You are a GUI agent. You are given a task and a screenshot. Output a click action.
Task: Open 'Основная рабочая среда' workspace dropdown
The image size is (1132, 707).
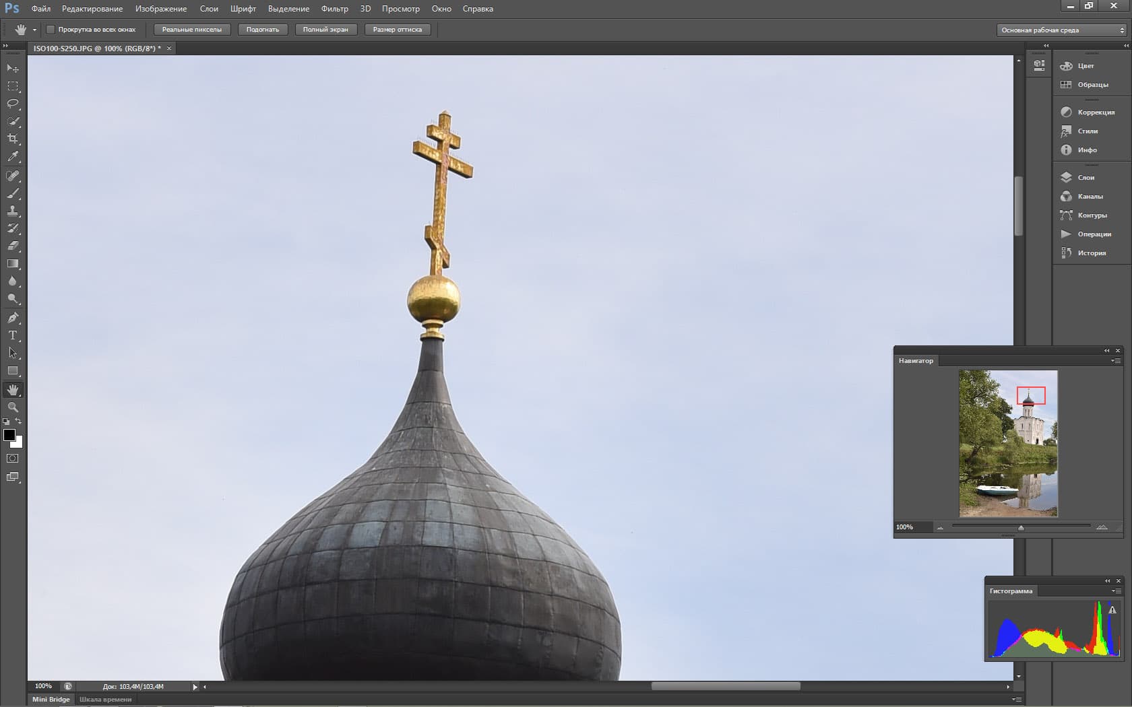tap(1061, 30)
